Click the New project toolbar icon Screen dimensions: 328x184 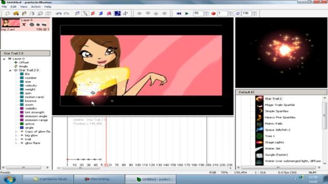pyautogui.click(x=8, y=14)
